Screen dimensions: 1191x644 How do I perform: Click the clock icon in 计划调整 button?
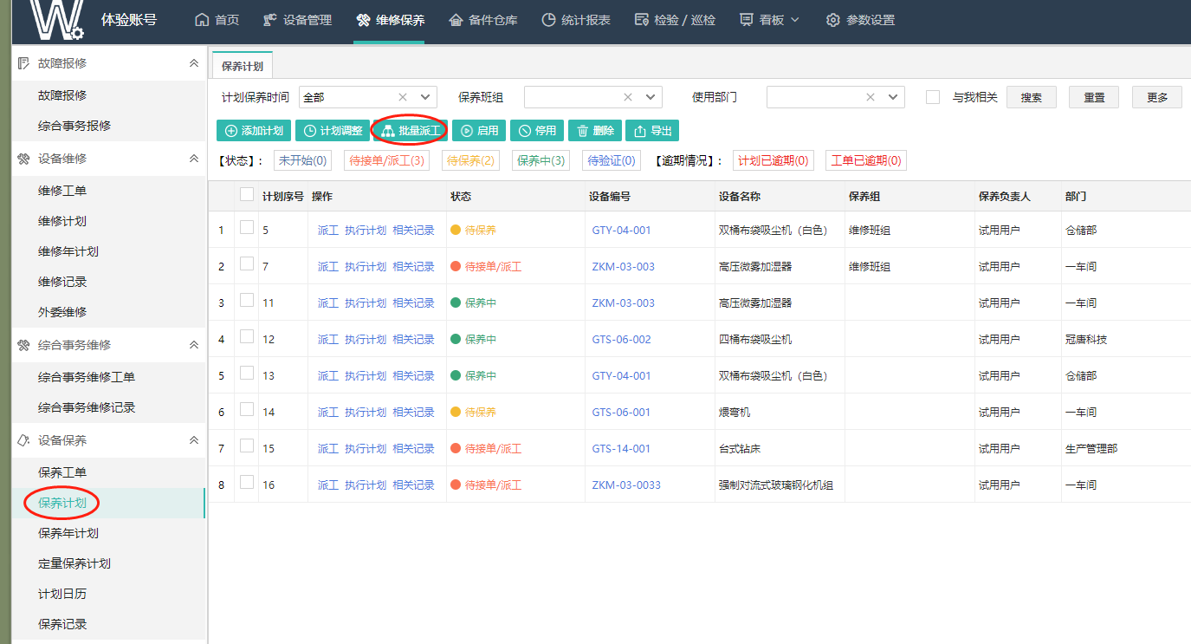point(309,131)
